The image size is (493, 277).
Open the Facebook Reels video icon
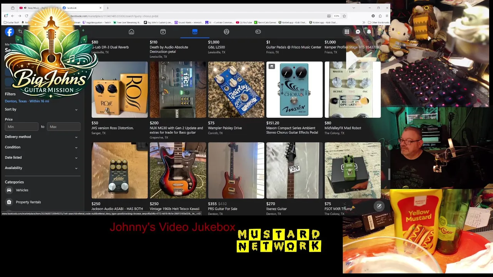tap(163, 32)
